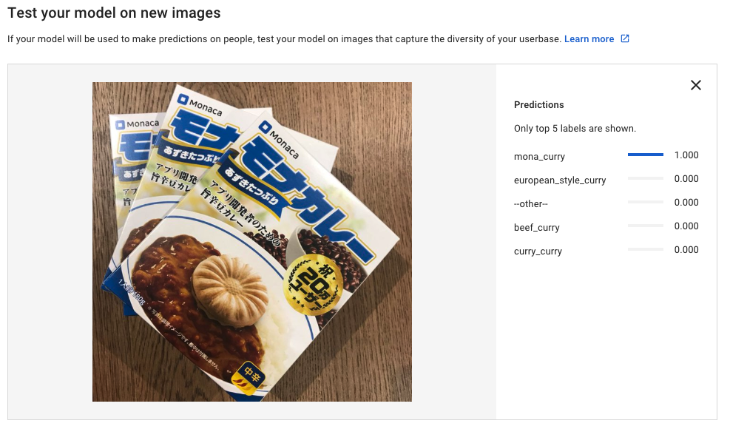
Task: Click the european_style_curry score bar
Action: [645, 178]
